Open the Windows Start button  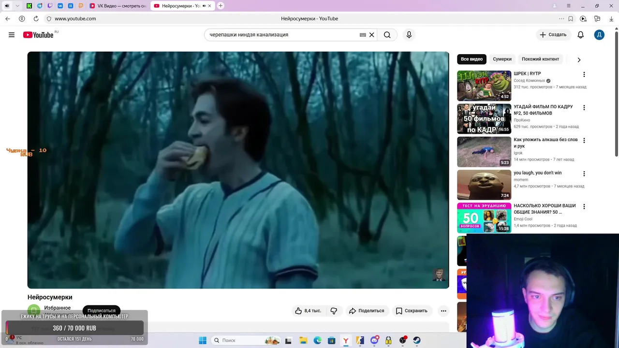click(x=203, y=340)
